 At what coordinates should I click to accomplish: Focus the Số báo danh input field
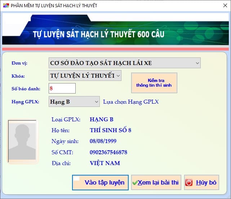62,88
